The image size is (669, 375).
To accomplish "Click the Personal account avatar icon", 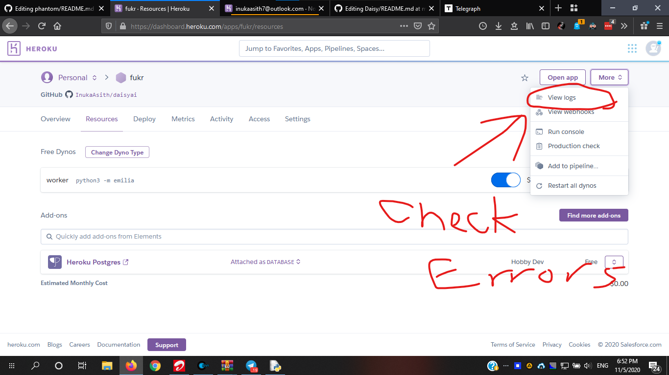I will (x=47, y=77).
